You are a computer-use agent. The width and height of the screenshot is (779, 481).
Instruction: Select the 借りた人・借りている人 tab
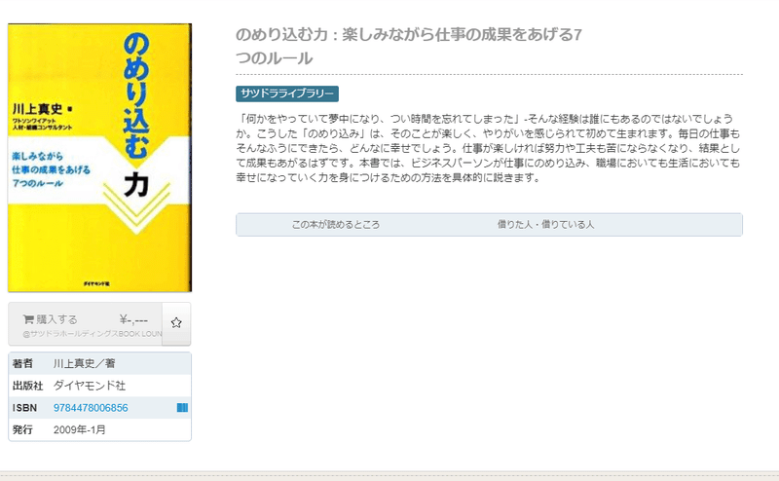pyautogui.click(x=545, y=225)
